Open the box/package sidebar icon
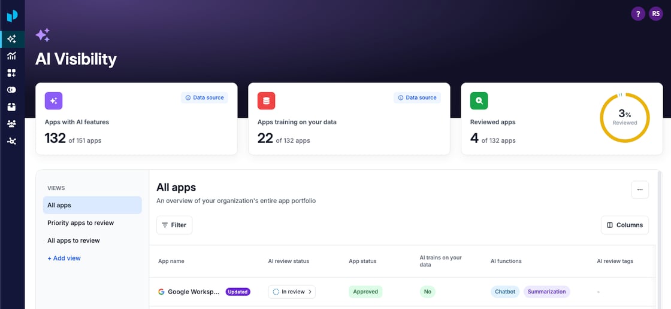The width and height of the screenshot is (671, 309). point(12,107)
